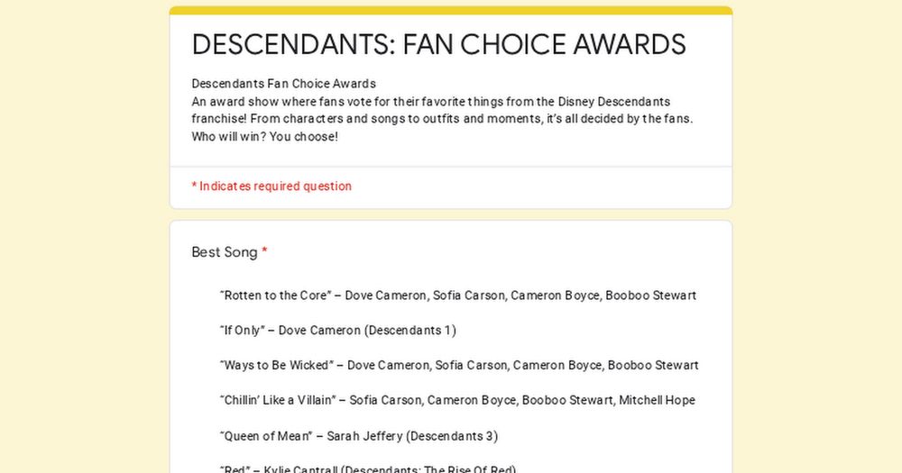Image resolution: width=902 pixels, height=473 pixels.
Task: Choose "Red" by Kylie Cantrall
Action: click(368, 469)
